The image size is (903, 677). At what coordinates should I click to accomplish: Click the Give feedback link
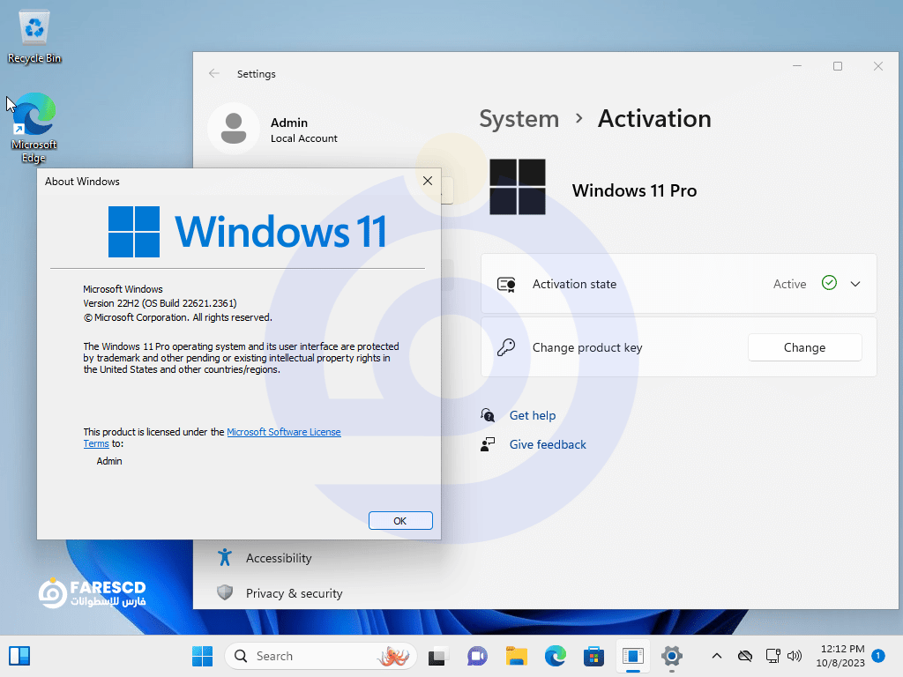tap(548, 444)
